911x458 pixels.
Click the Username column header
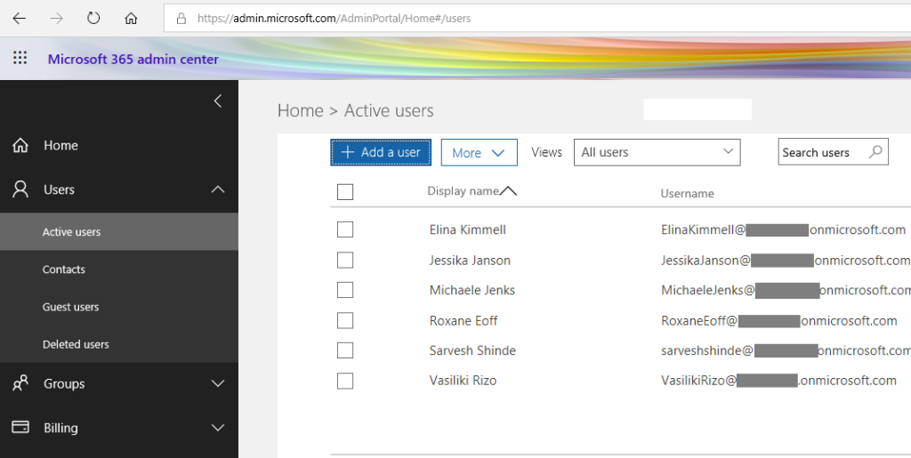pyautogui.click(x=688, y=193)
